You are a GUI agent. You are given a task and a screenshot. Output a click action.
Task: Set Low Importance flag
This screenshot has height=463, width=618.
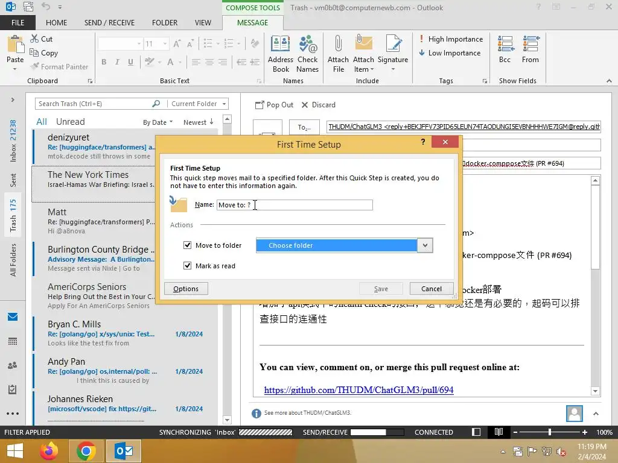pyautogui.click(x=450, y=53)
